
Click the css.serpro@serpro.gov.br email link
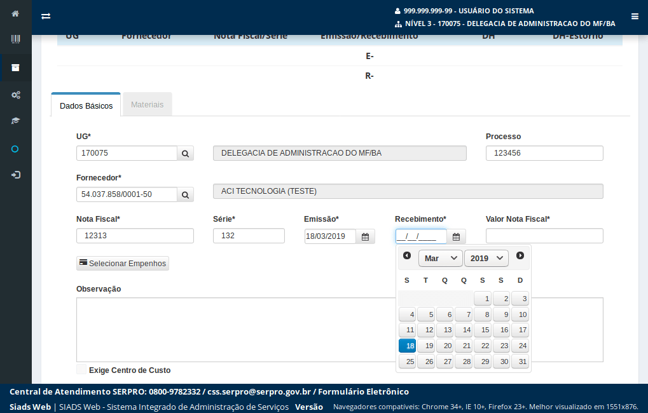259,391
